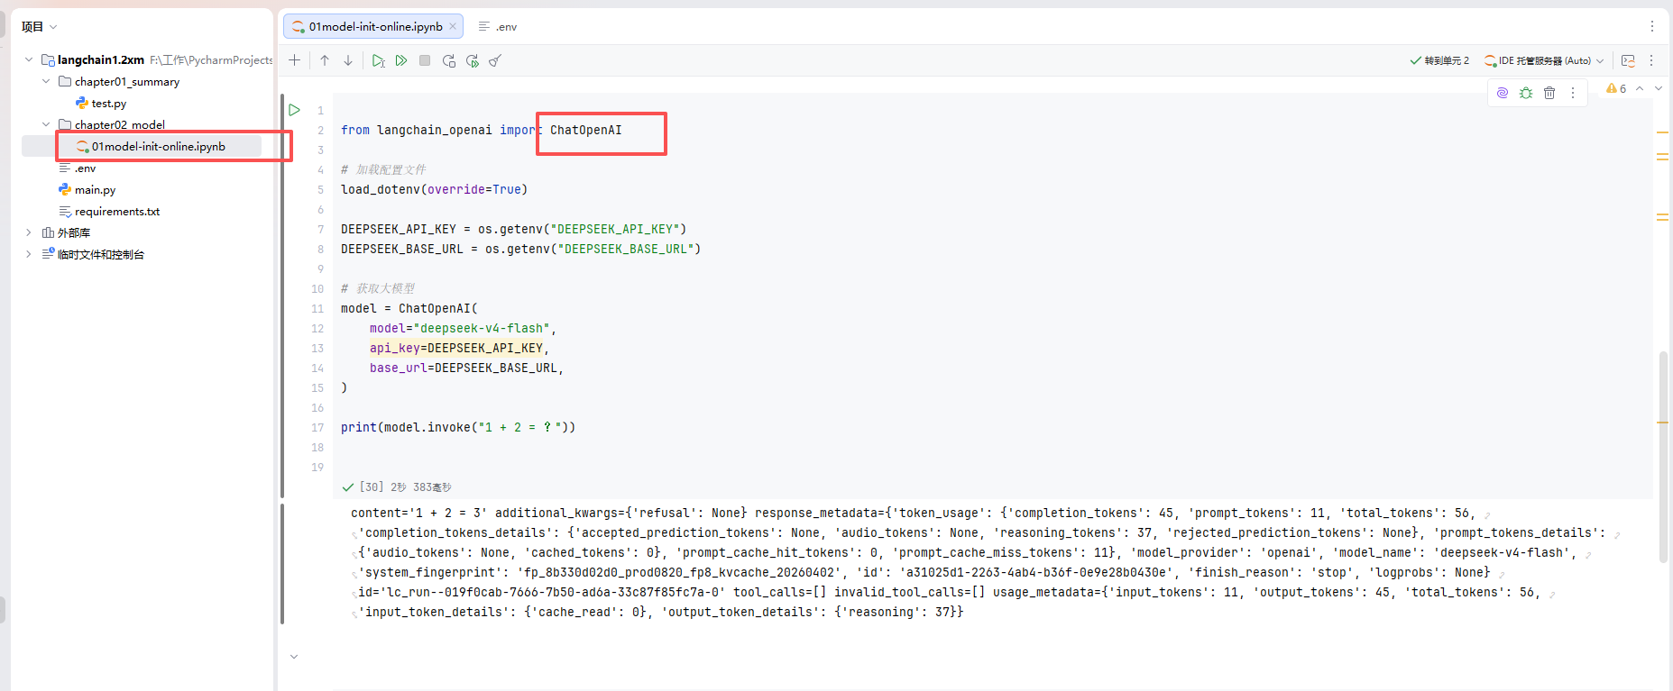Viewport: 1673px width, 691px height.
Task: Collapse the chapter02_model folder
Action: tap(46, 124)
